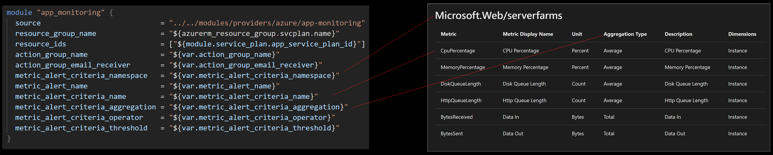Screen dimensions: 773x155
Task: Select the MemoryPercentage metric cell
Action: (462, 67)
